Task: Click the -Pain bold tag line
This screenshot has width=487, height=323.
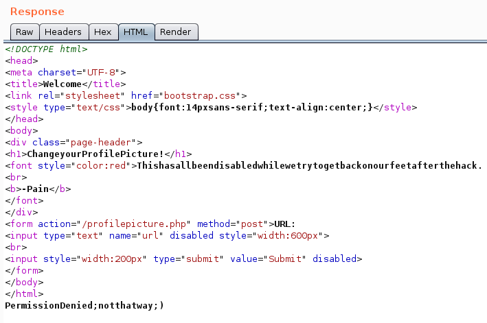Action: tap(38, 189)
